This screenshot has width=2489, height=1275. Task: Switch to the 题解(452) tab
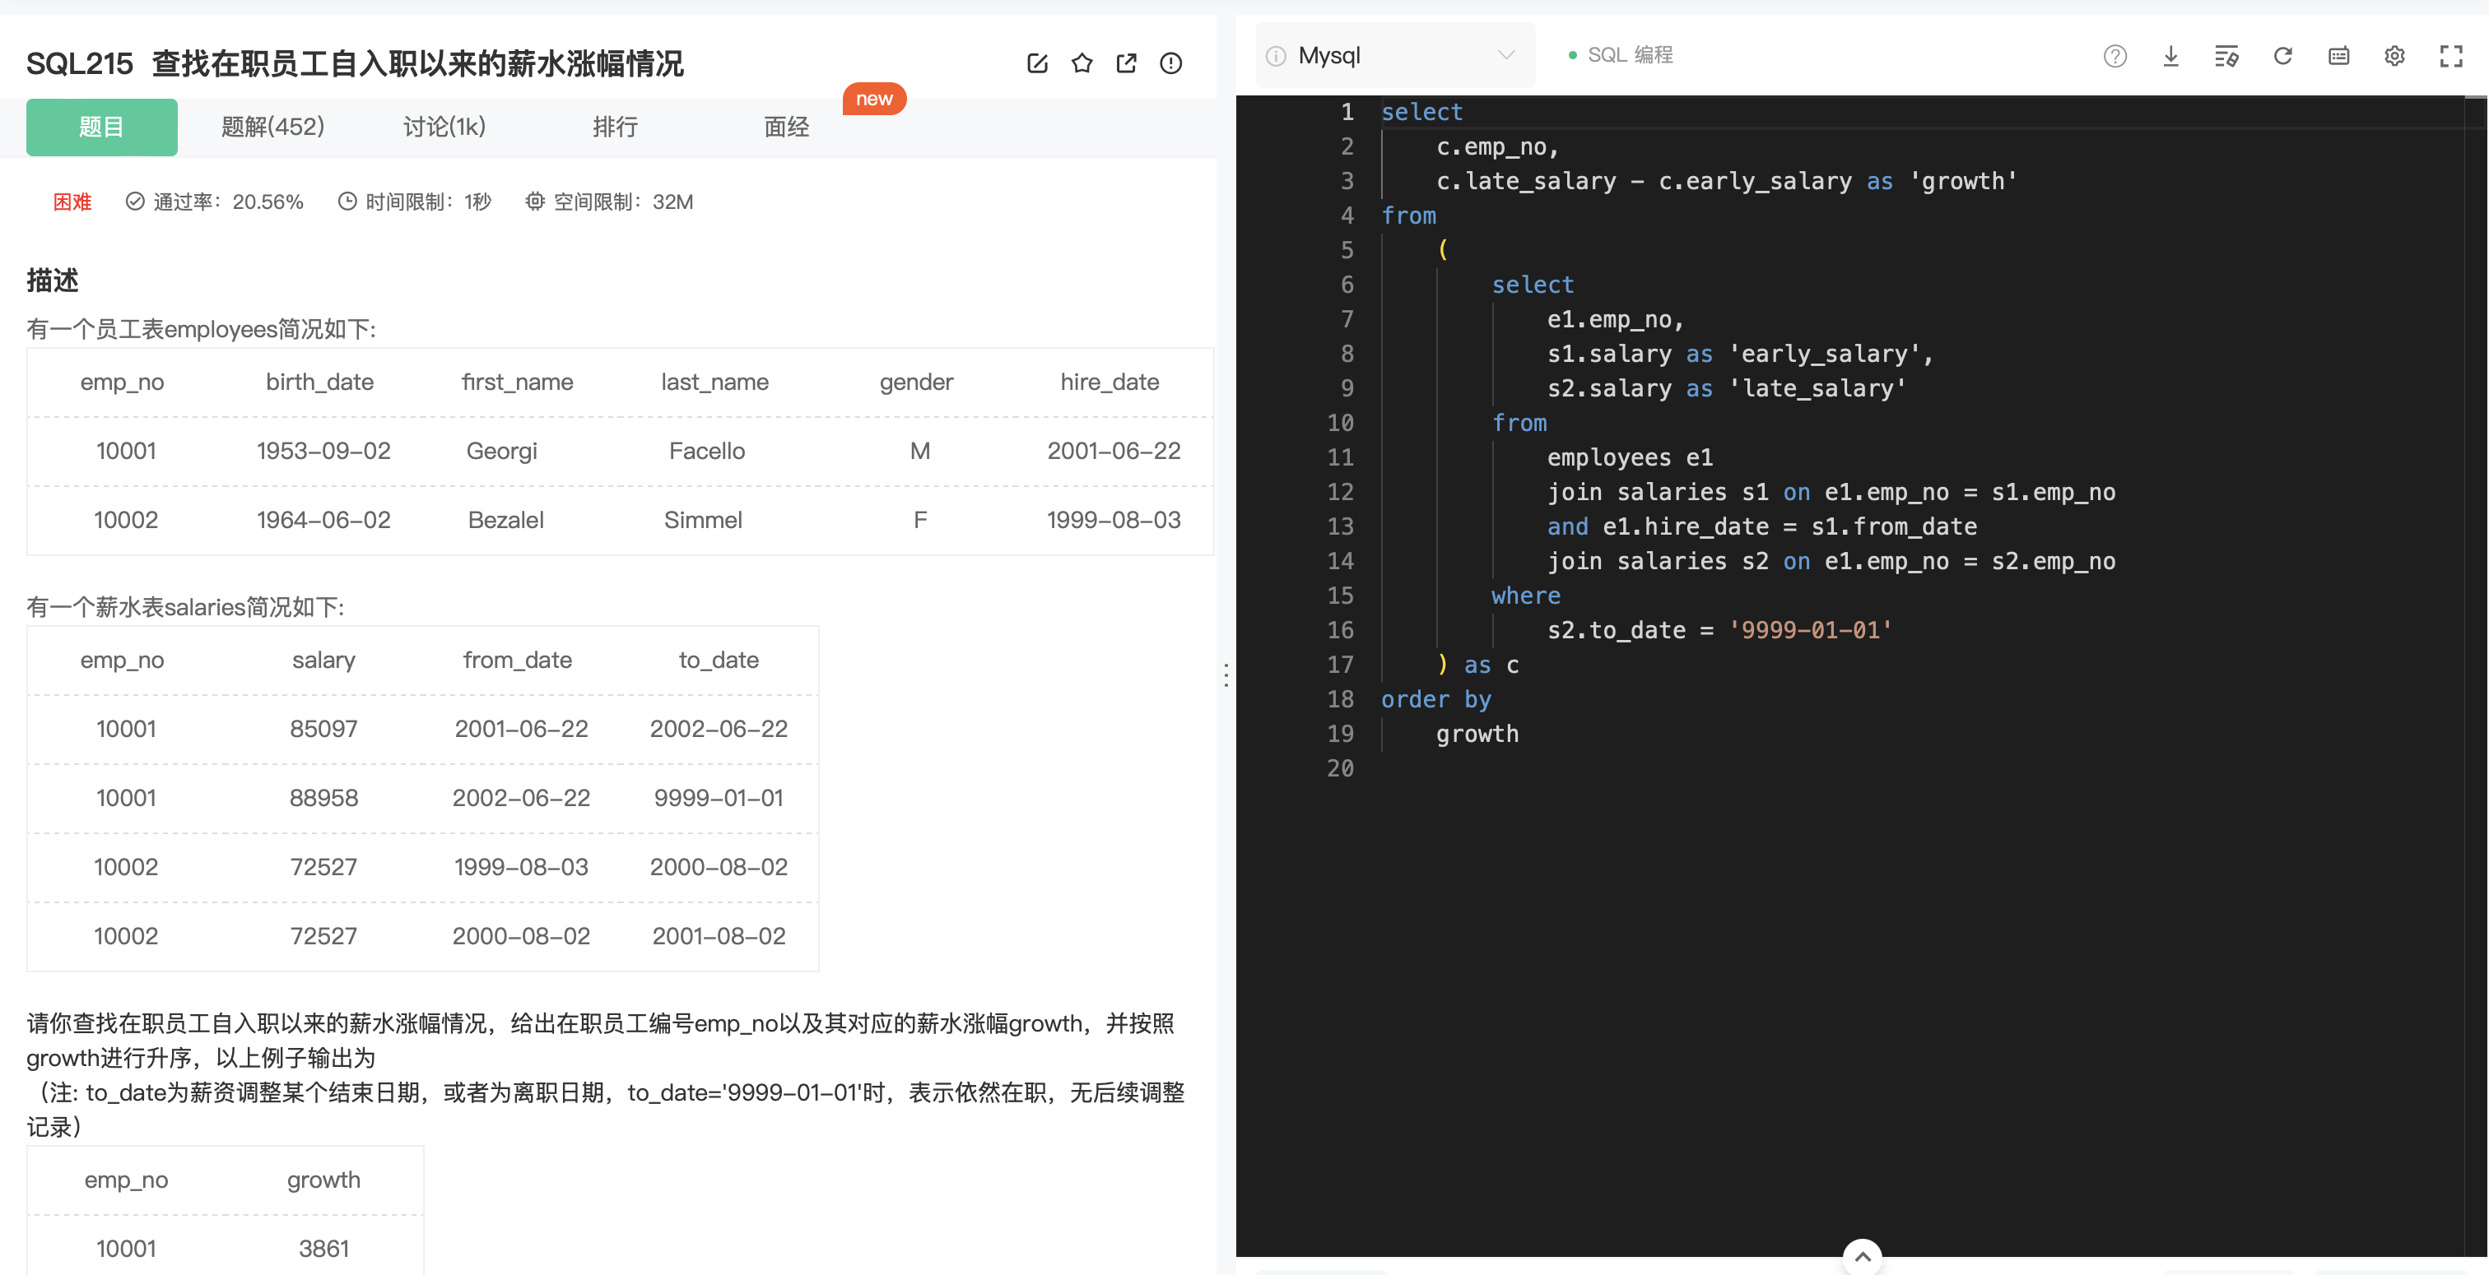point(272,127)
